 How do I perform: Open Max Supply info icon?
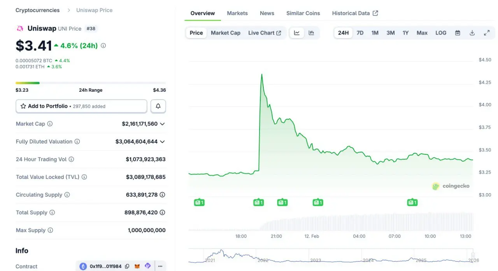50,230
